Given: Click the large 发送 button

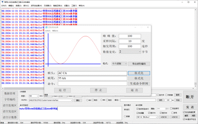Looking at the screenshot, I should (190, 107).
